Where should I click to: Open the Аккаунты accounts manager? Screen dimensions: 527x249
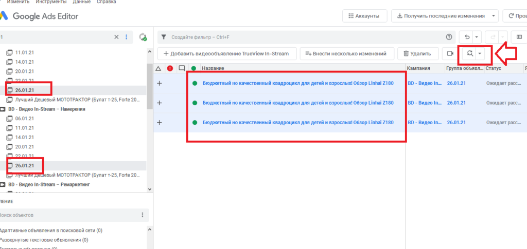click(x=365, y=16)
